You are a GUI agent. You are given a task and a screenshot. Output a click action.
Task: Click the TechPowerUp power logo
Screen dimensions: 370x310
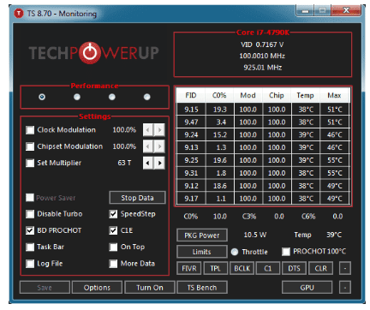[x=90, y=53]
